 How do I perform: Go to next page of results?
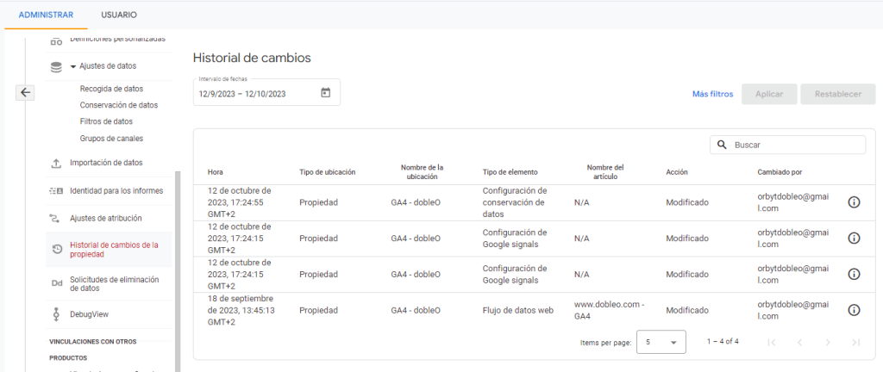(826, 342)
